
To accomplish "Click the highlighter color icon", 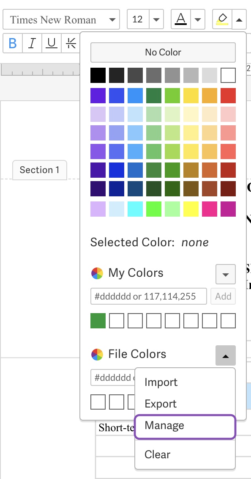I will [x=222, y=19].
